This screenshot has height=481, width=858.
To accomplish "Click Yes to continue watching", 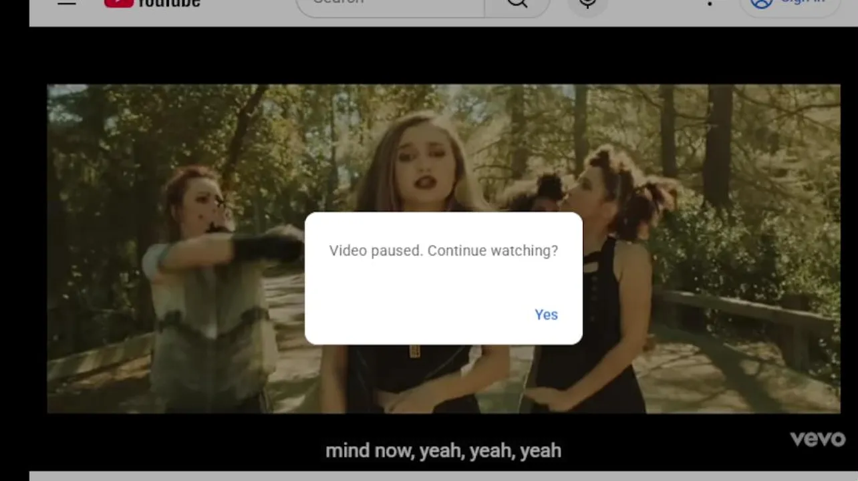I will coord(546,315).
